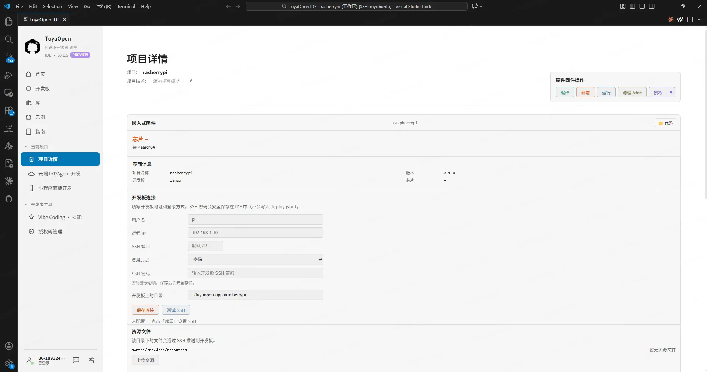Expand the 授权 button dropdown arrow
This screenshot has width=707, height=372.
(671, 92)
